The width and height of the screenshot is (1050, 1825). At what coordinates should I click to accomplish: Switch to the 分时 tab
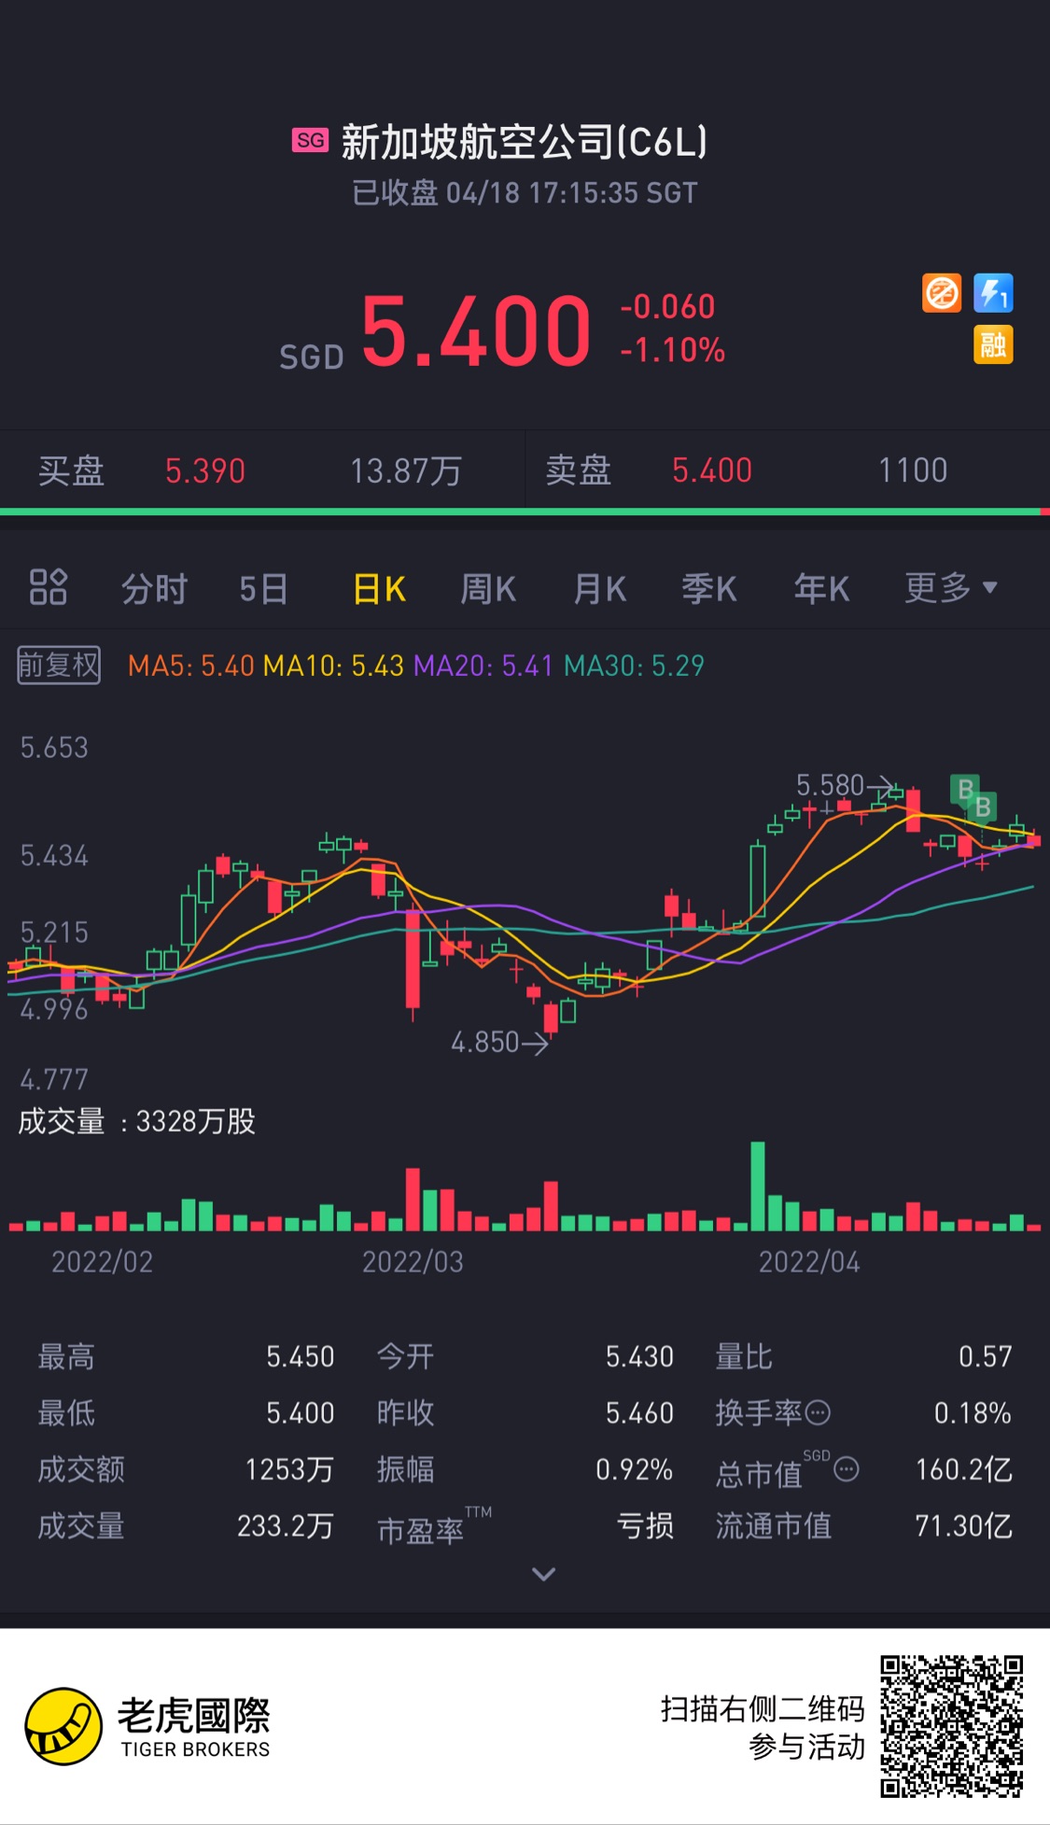[x=155, y=589]
